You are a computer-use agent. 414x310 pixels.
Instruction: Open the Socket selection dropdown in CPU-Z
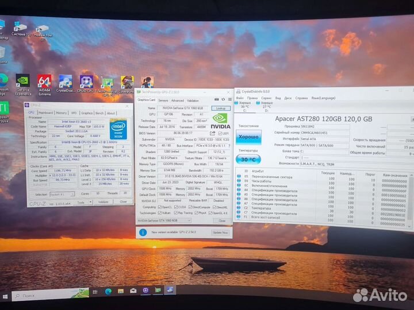point(62,194)
